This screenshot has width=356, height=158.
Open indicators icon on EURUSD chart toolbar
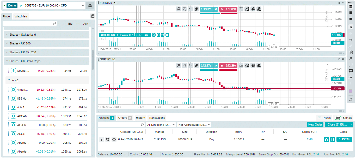[247, 9]
